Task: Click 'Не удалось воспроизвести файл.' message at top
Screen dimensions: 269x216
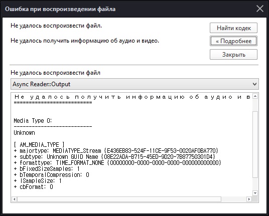Action: point(56,26)
